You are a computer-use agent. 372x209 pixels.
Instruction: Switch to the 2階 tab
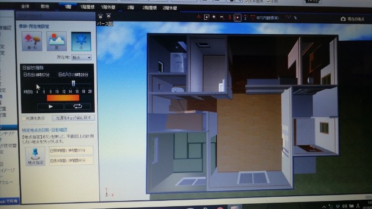pos(131,8)
